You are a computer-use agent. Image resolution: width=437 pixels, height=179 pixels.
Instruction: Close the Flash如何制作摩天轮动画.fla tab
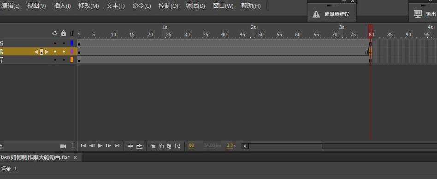(x=75, y=157)
